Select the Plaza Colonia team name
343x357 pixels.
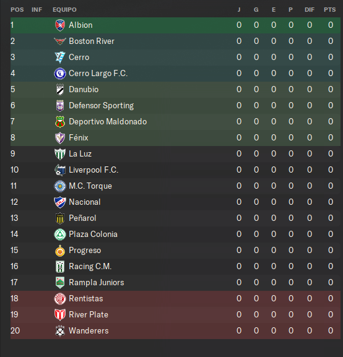[x=93, y=234]
